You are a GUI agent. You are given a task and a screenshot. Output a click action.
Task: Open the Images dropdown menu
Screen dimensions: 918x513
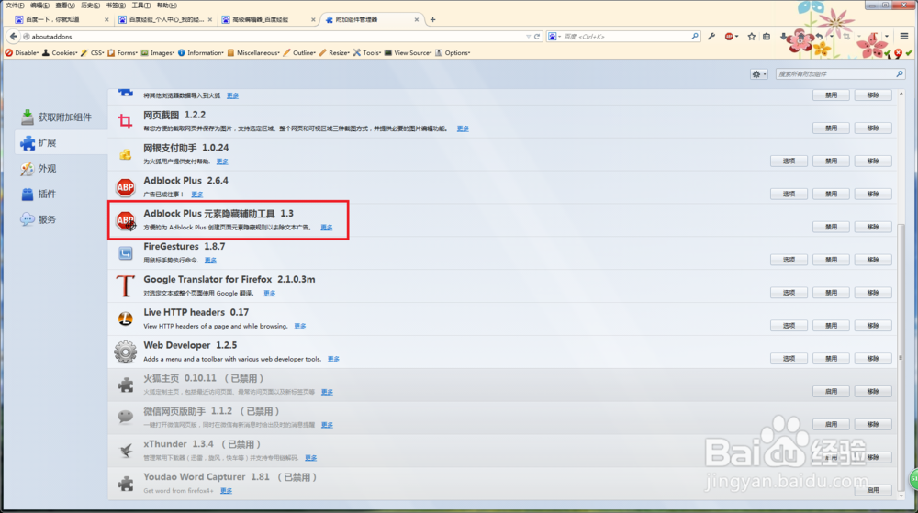coord(158,52)
